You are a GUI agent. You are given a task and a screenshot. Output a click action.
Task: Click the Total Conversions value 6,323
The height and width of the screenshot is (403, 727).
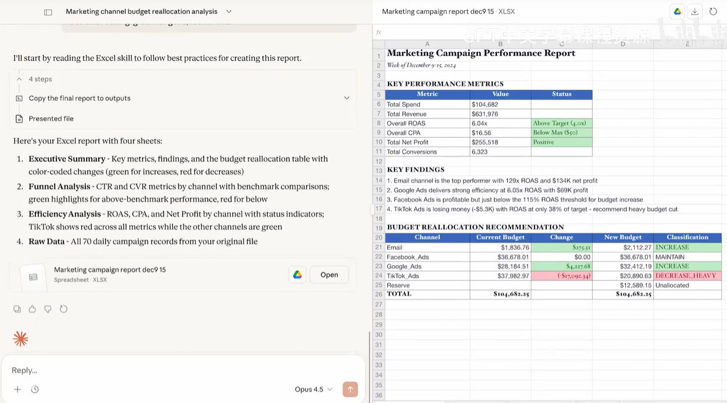point(500,151)
